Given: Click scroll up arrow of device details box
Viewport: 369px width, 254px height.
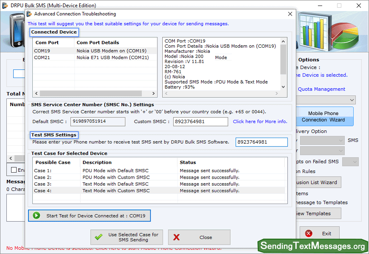Looking at the screenshot, I should (x=283, y=41).
